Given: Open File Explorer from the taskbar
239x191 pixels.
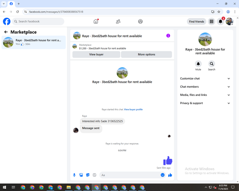Looking at the screenshot, I should click(x=69, y=187).
